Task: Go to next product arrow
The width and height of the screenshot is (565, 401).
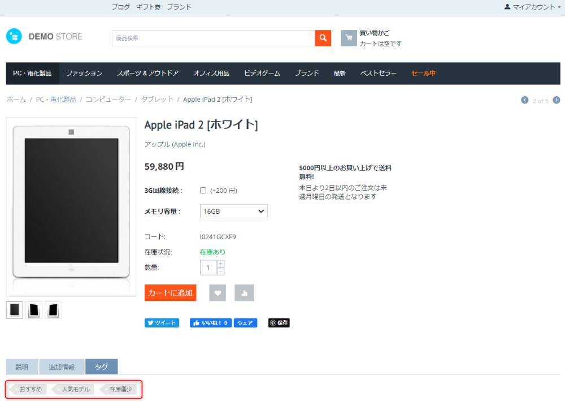Action: click(x=557, y=100)
